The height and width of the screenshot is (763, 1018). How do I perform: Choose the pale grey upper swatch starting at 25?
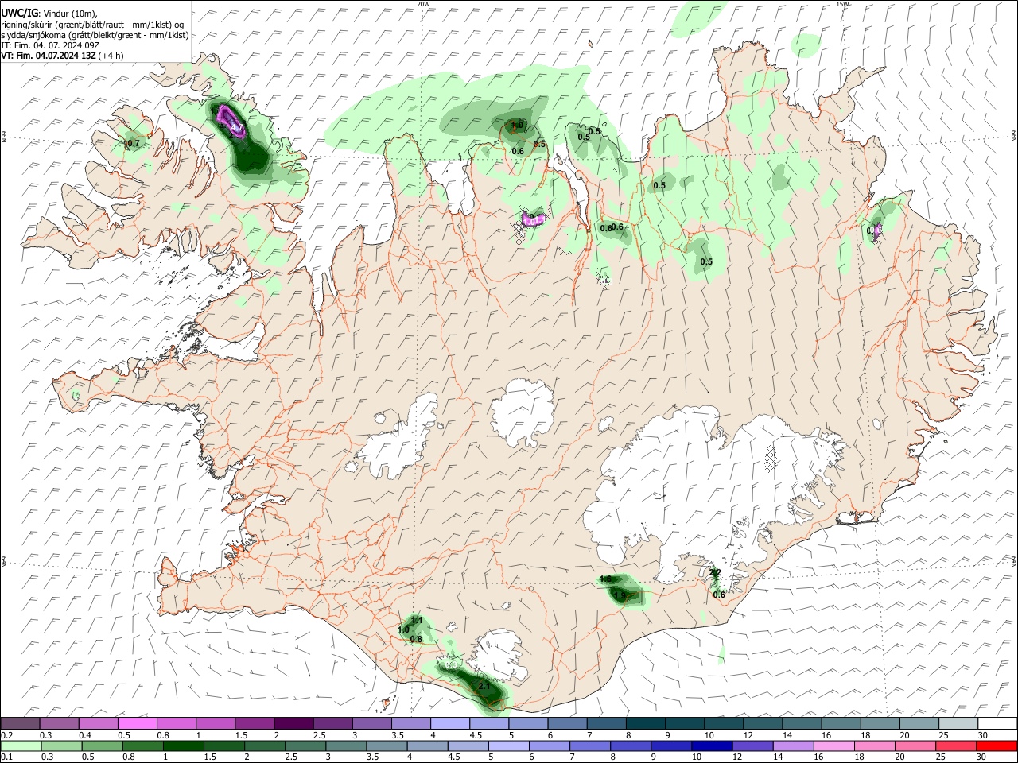pyautogui.click(x=958, y=723)
